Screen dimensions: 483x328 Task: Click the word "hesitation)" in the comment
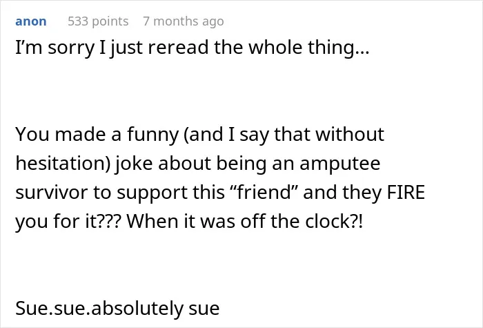pos(63,163)
